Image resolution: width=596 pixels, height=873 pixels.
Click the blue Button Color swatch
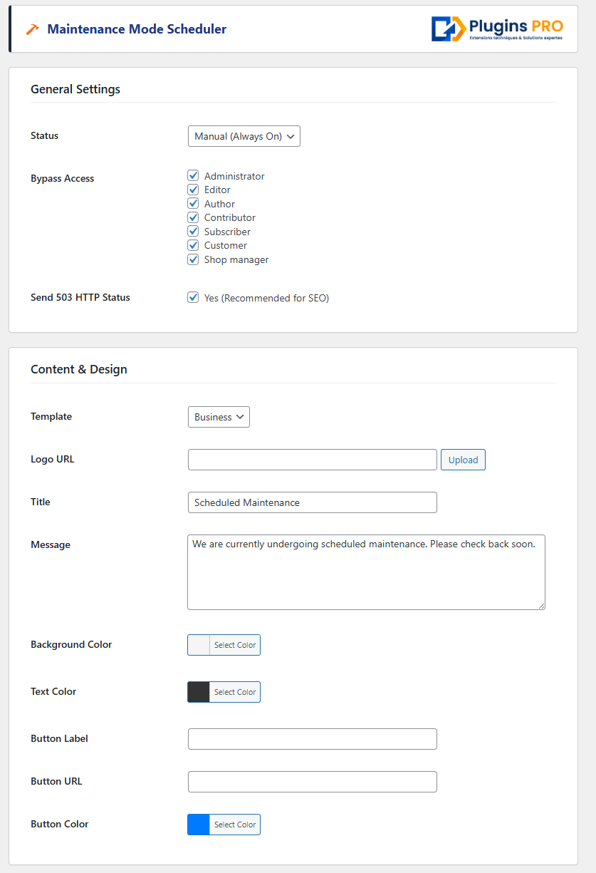(199, 825)
